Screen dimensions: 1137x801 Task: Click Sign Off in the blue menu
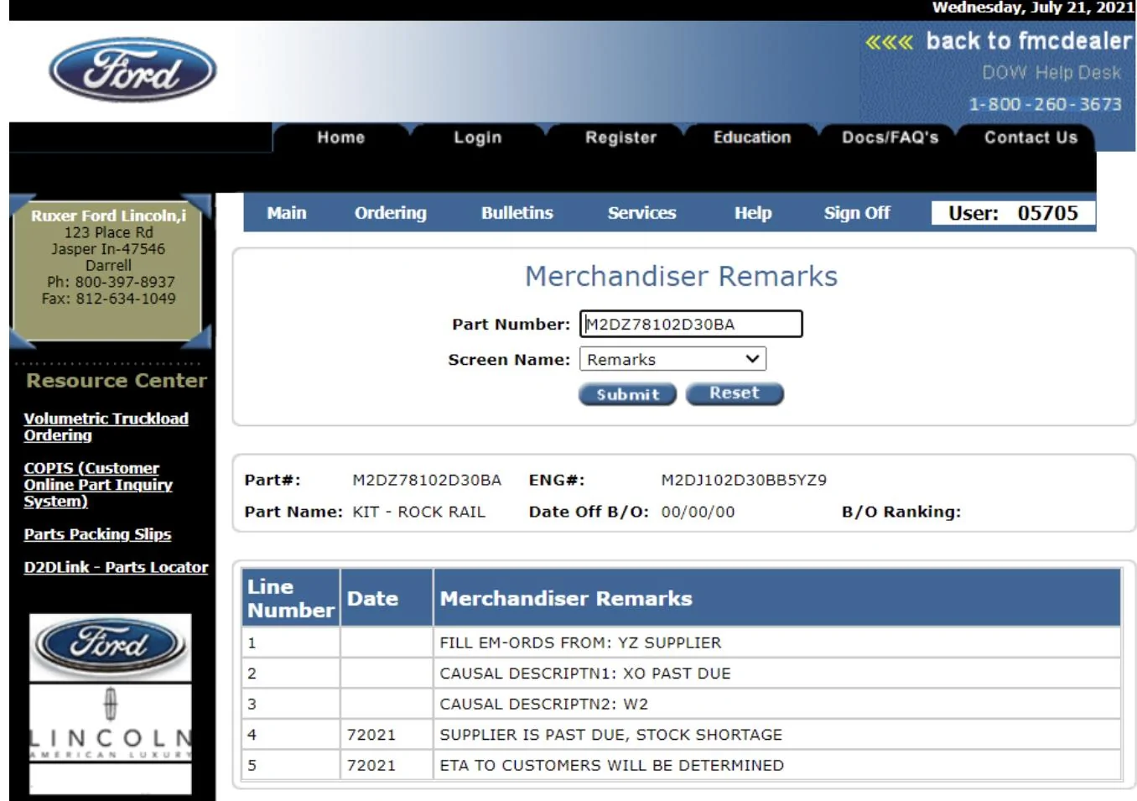click(857, 213)
